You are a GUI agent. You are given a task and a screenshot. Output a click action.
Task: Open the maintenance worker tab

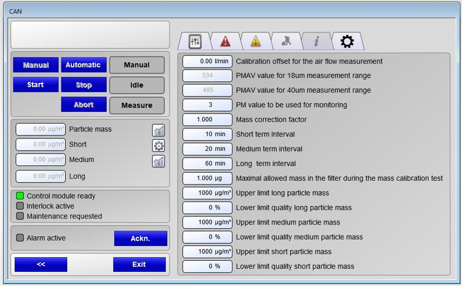coord(286,41)
